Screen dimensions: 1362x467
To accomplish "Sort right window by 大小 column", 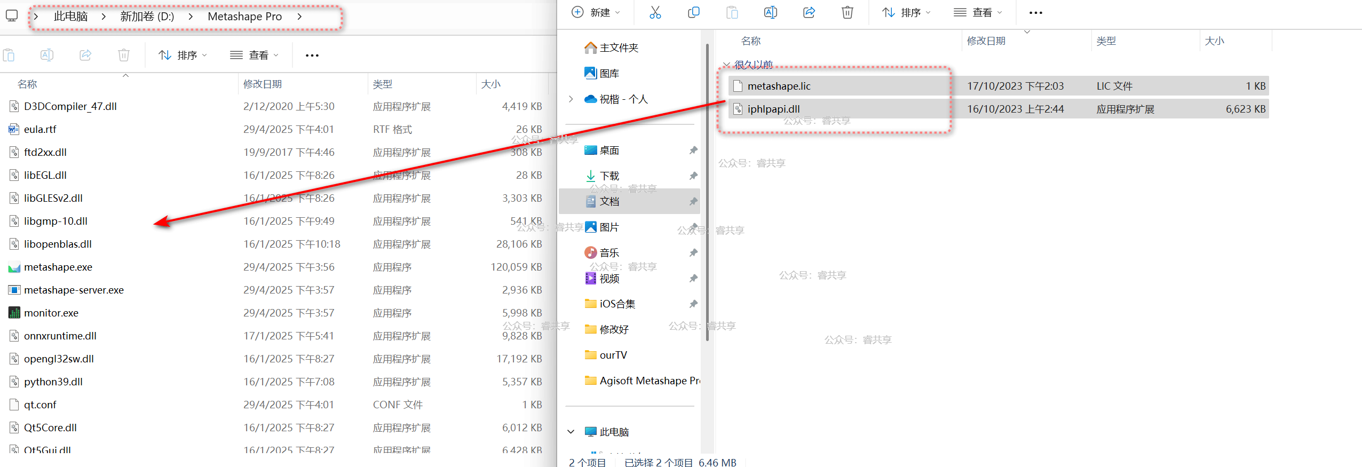I will (1214, 41).
